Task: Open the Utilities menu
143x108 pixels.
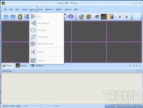Action: pyautogui.click(x=59, y=10)
